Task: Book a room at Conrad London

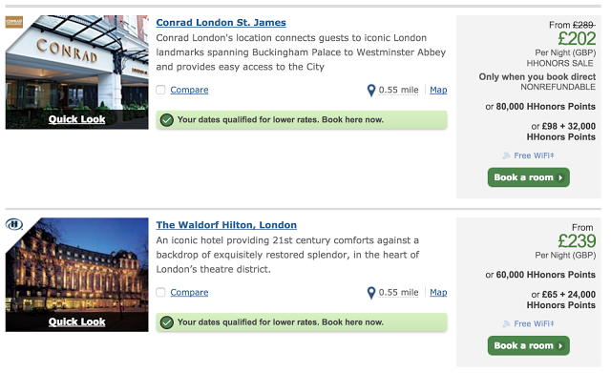Action: pos(528,177)
